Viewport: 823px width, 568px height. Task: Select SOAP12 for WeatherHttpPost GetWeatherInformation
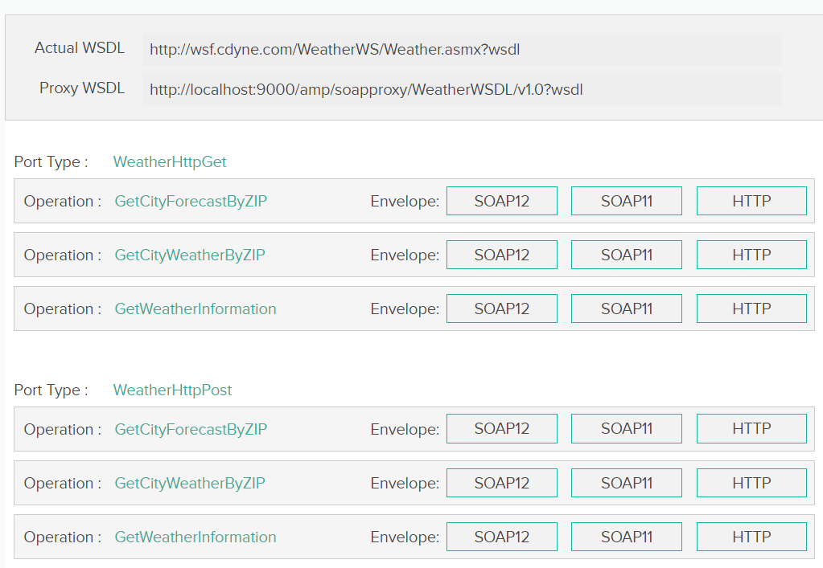pyautogui.click(x=501, y=537)
